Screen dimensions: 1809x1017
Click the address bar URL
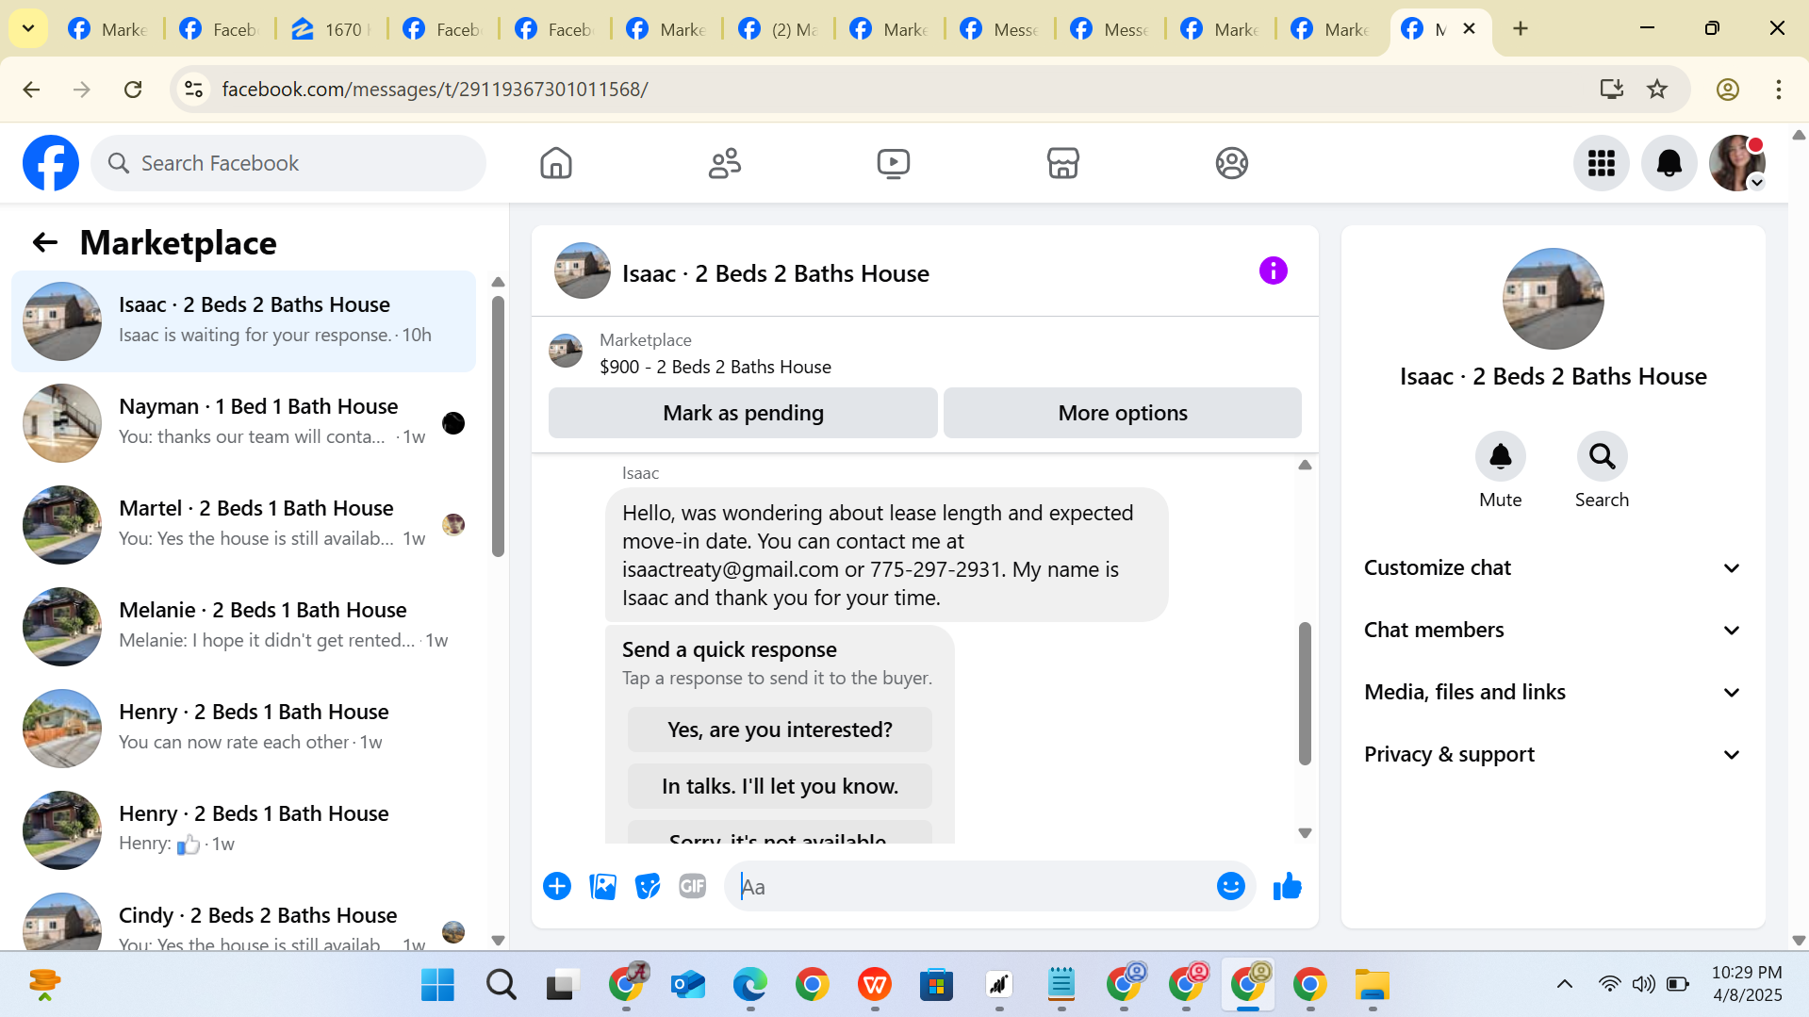point(435,90)
